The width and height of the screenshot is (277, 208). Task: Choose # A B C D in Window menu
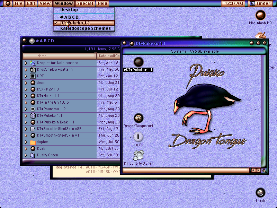[84, 17]
